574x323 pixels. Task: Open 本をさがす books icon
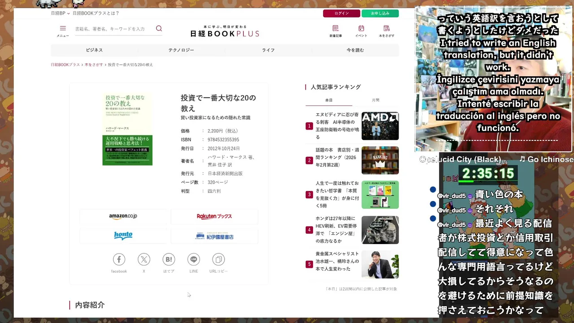[x=387, y=28]
